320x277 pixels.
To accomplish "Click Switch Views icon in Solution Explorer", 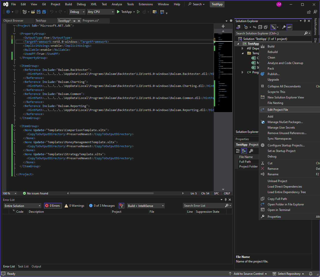I will [238, 27].
